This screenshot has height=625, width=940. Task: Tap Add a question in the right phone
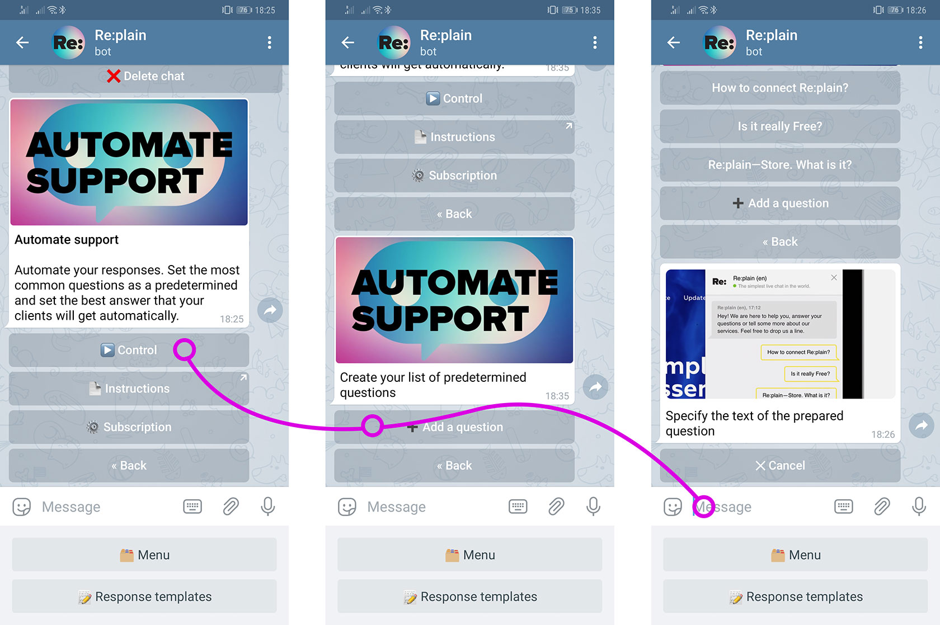pyautogui.click(x=780, y=203)
